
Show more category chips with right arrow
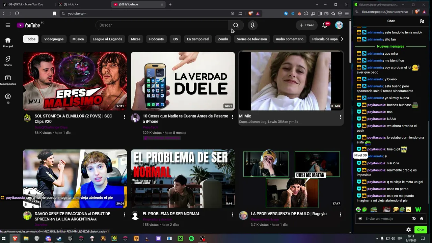[x=342, y=39]
